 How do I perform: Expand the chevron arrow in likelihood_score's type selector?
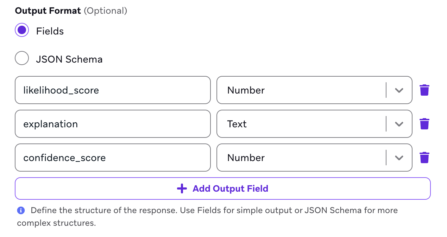pos(399,90)
